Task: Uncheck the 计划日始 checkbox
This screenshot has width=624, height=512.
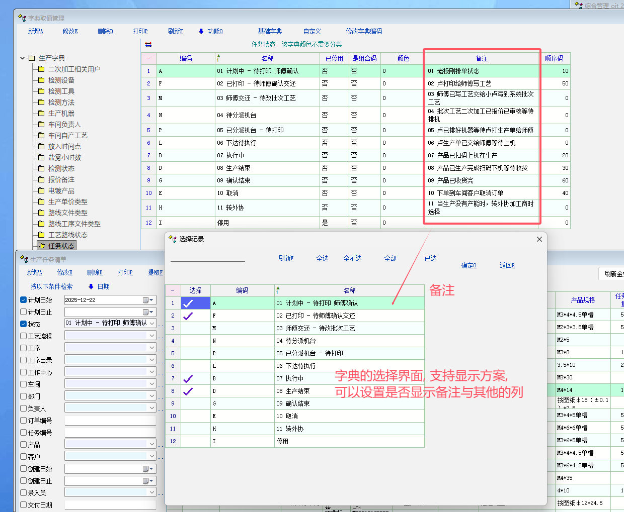Action: pyautogui.click(x=24, y=300)
